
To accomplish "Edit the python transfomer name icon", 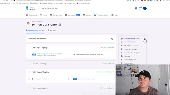I will tap(59, 25).
